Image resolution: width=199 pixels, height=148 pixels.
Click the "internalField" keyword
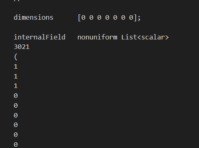pyautogui.click(x=40, y=37)
